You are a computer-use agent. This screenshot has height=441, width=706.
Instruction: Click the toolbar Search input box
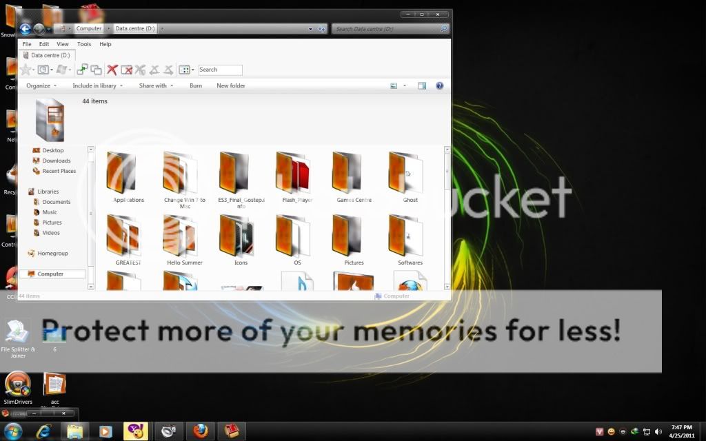220,70
